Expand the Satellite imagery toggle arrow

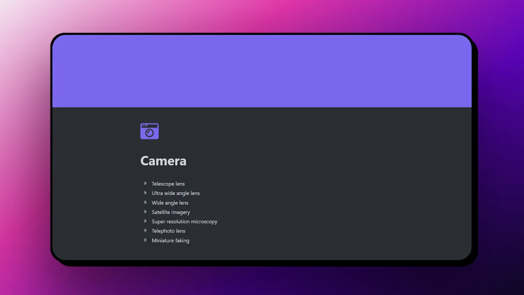(145, 212)
